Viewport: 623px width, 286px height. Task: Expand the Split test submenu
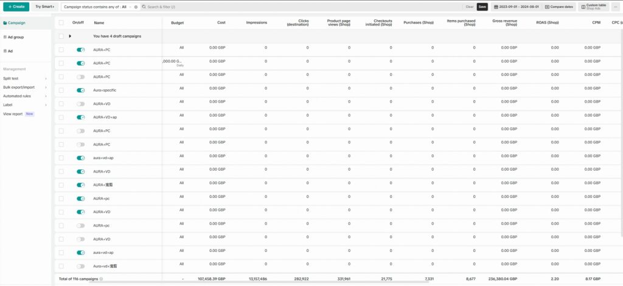(46, 78)
